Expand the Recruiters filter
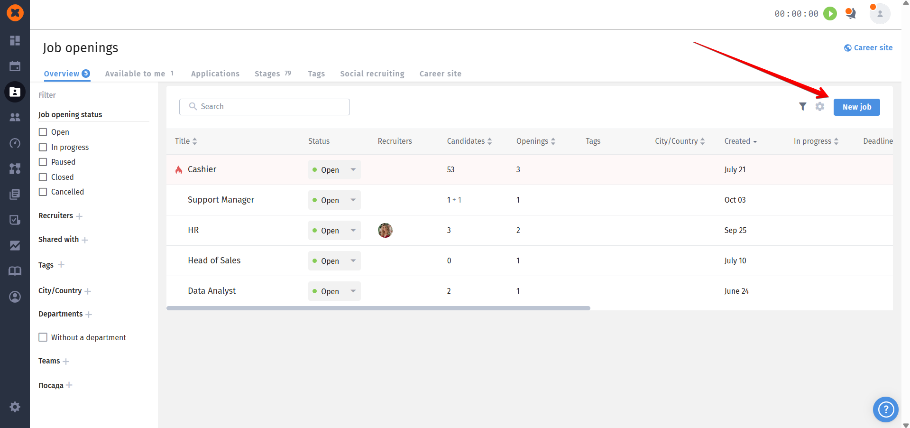 (x=79, y=216)
